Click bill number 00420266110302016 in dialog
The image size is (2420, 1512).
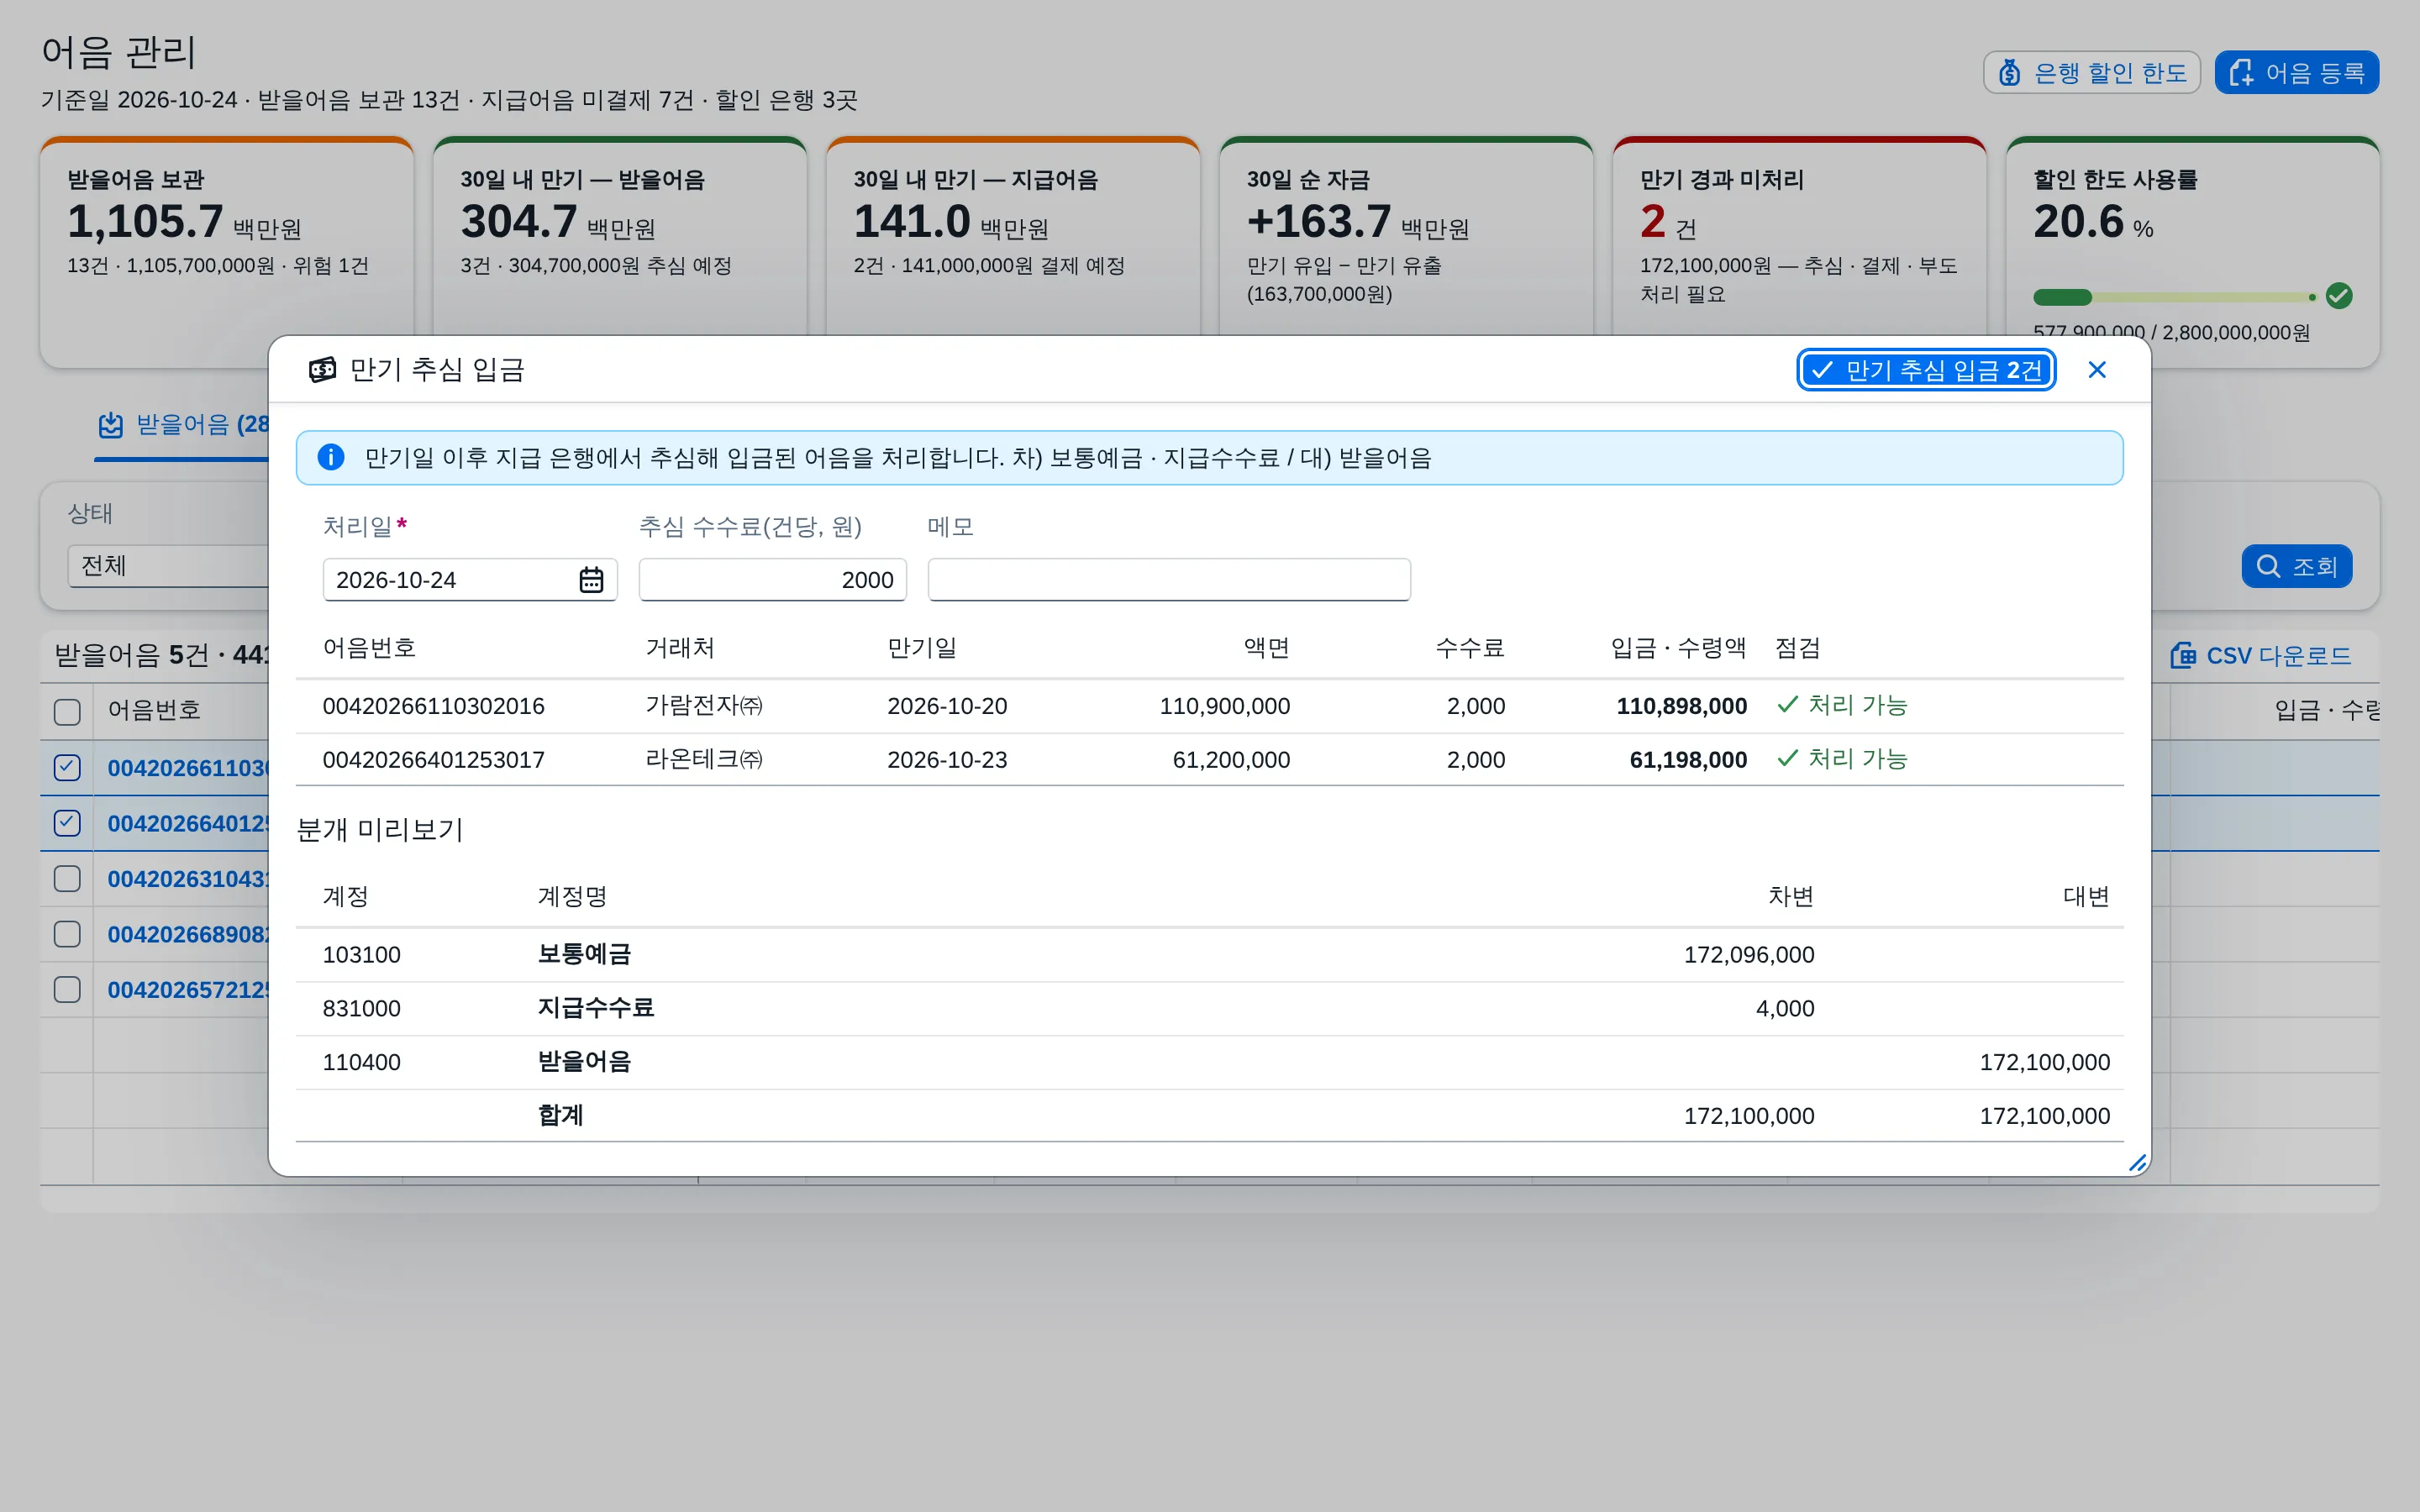[433, 706]
